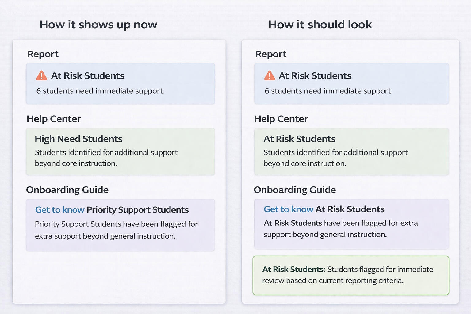The image size is (471, 314).
Task: Click "6 students need immediate support" in the right panel
Action: tap(328, 91)
